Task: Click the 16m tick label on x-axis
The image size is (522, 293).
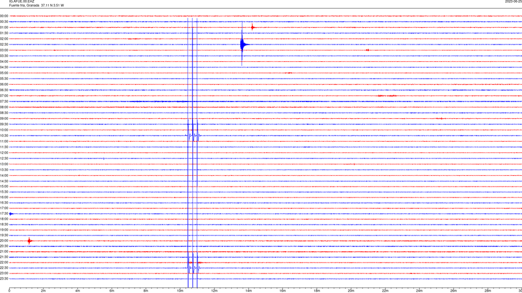Action: tap(283, 291)
